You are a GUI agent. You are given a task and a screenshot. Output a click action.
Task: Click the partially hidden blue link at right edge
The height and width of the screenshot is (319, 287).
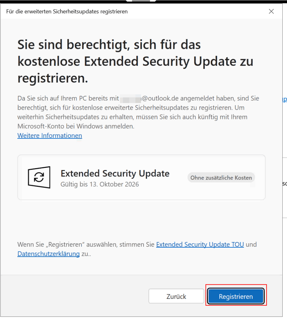point(284,99)
